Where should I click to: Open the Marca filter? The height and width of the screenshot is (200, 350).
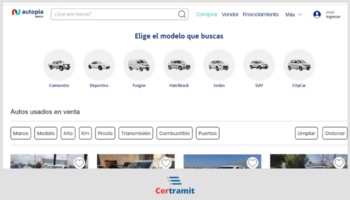pyautogui.click(x=21, y=133)
